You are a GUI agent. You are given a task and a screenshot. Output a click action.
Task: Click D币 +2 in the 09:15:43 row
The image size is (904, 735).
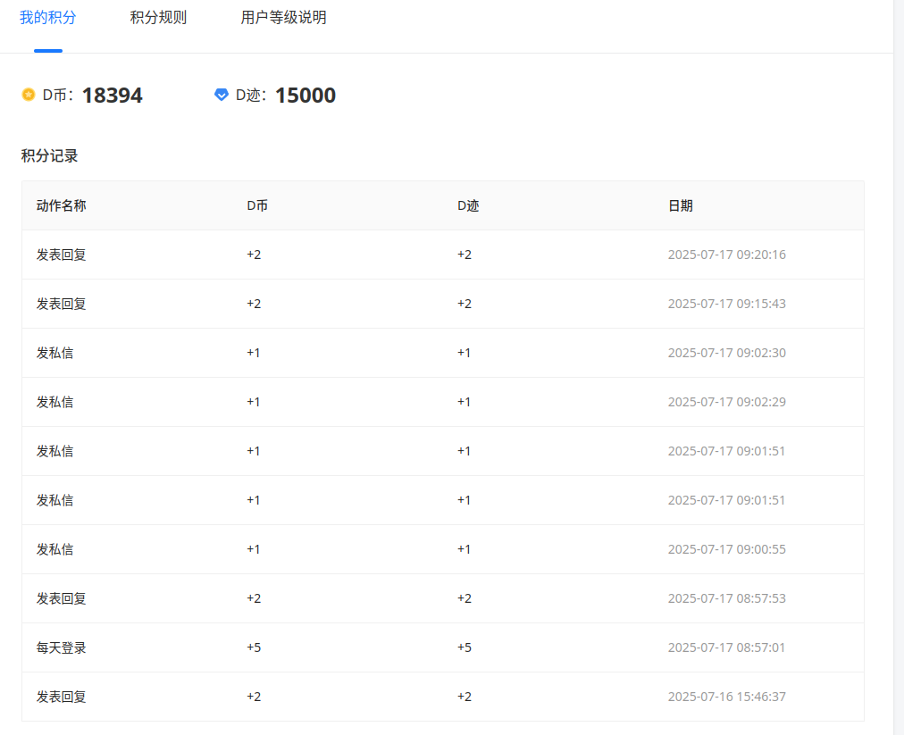254,304
